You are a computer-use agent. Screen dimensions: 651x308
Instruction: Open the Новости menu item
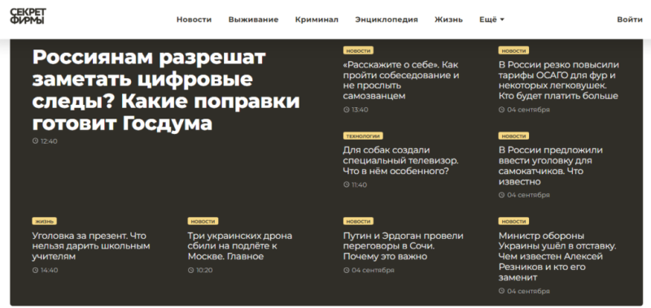coord(194,20)
